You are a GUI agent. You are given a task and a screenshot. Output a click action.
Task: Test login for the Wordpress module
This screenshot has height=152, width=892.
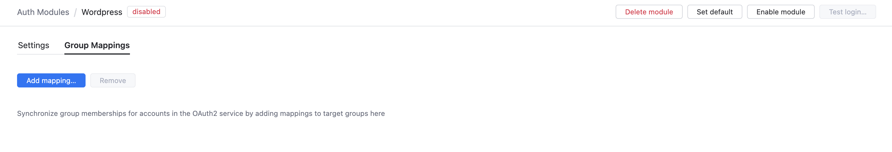click(x=847, y=12)
